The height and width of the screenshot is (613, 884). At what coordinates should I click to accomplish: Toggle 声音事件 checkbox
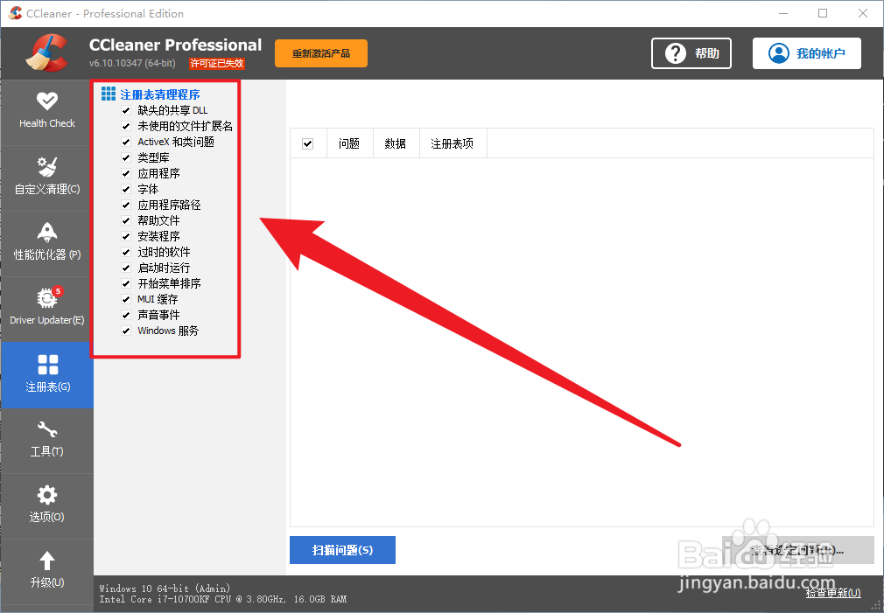pos(126,315)
